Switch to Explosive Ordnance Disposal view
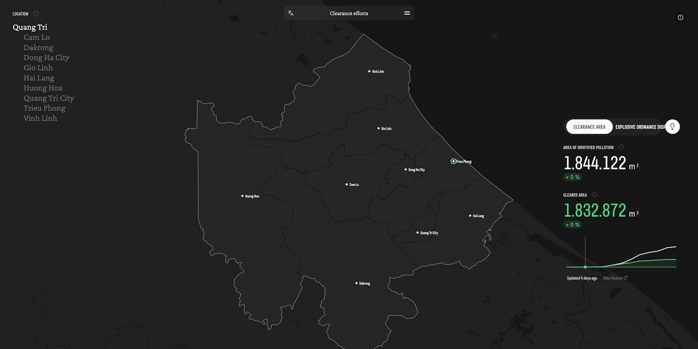698x349 pixels. pos(639,127)
